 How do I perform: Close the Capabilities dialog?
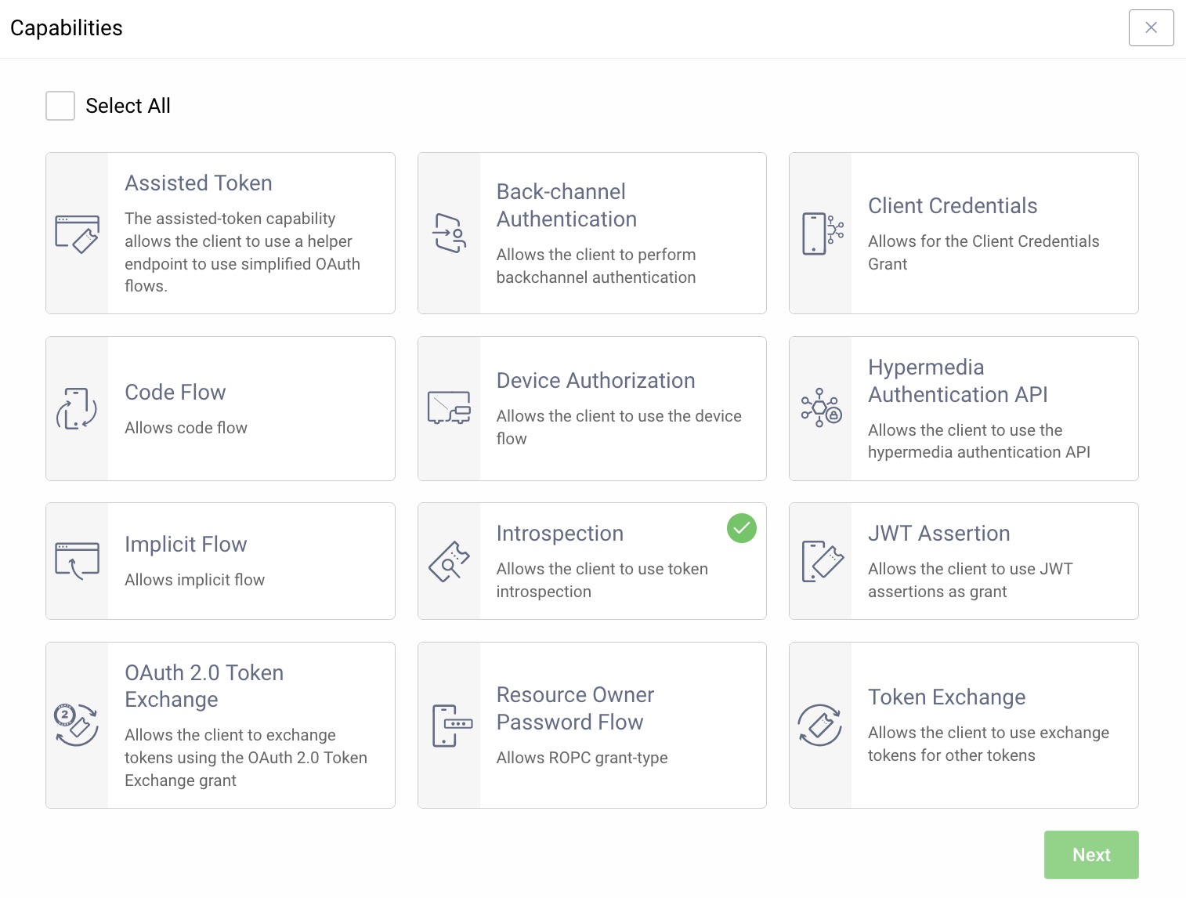point(1151,27)
